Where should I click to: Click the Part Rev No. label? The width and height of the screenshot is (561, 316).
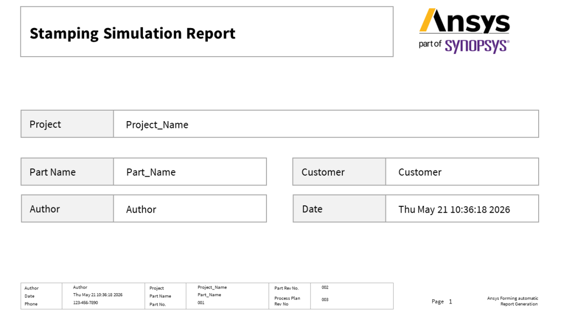(286, 288)
